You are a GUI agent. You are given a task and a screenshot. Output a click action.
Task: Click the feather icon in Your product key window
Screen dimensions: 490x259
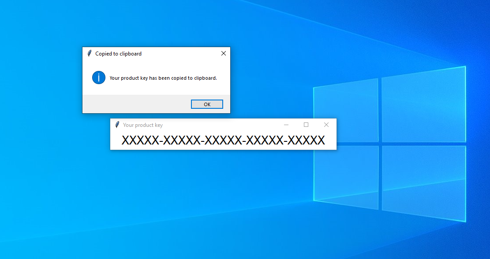[x=117, y=125]
